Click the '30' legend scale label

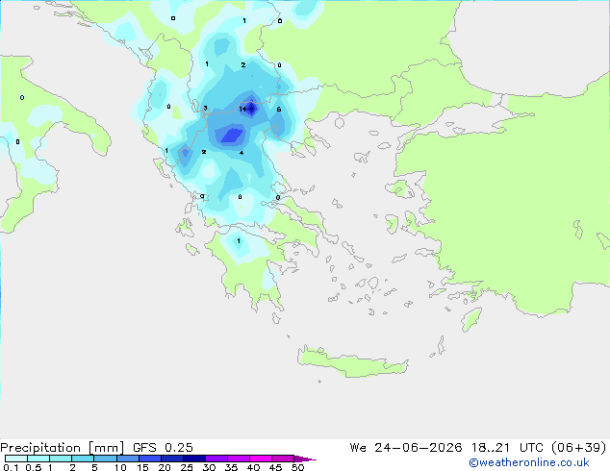(209, 467)
